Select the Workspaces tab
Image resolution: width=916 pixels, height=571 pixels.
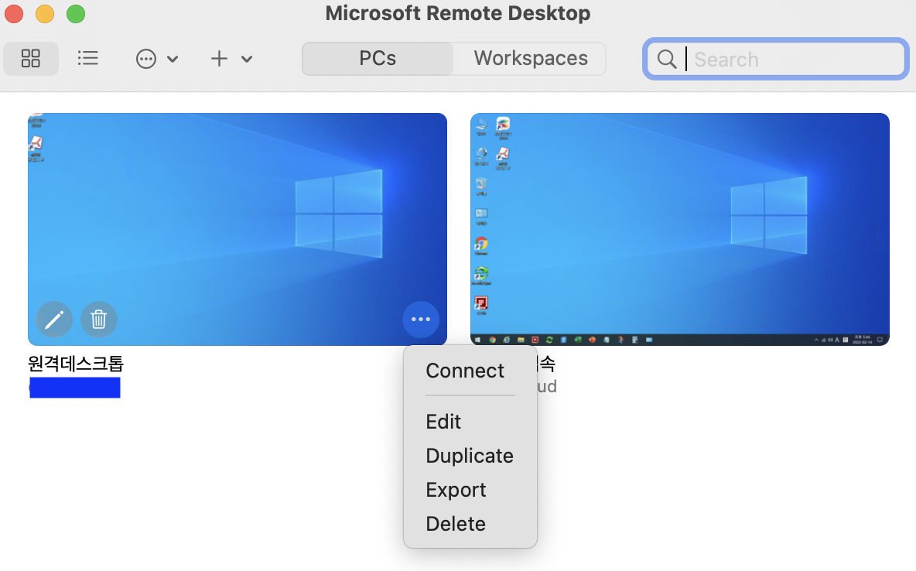click(531, 59)
